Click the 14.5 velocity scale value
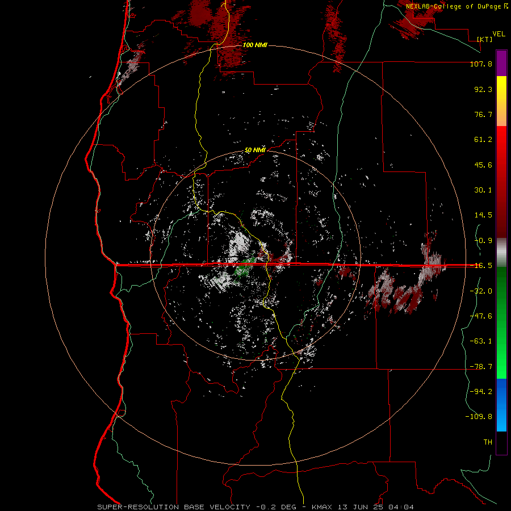This screenshot has height=511, width=511. coord(483,215)
